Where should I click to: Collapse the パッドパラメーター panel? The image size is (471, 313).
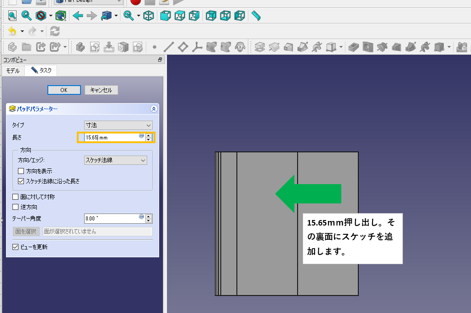click(154, 109)
